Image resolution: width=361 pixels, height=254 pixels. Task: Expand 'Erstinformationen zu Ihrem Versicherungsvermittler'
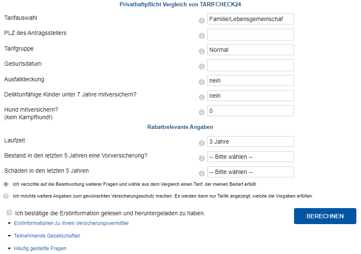click(71, 223)
